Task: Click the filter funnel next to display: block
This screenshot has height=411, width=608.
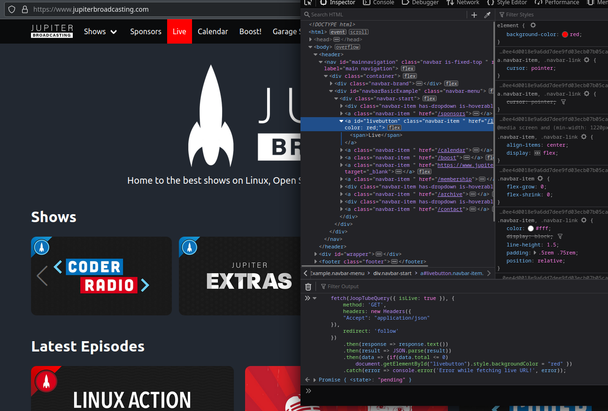Action: (560, 236)
